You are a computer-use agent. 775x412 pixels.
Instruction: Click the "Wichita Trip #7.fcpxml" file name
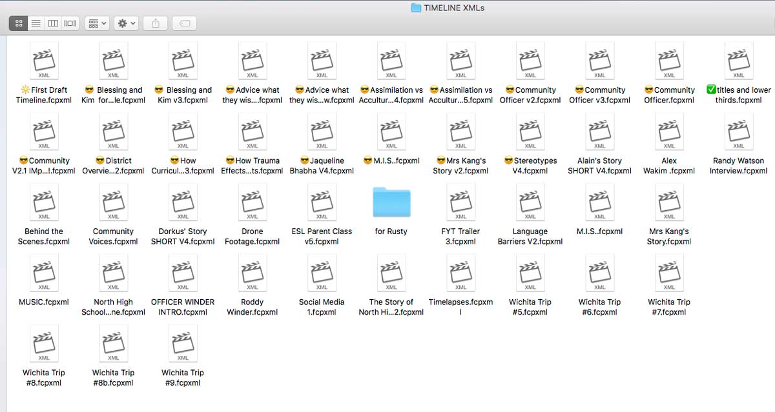[x=669, y=307]
